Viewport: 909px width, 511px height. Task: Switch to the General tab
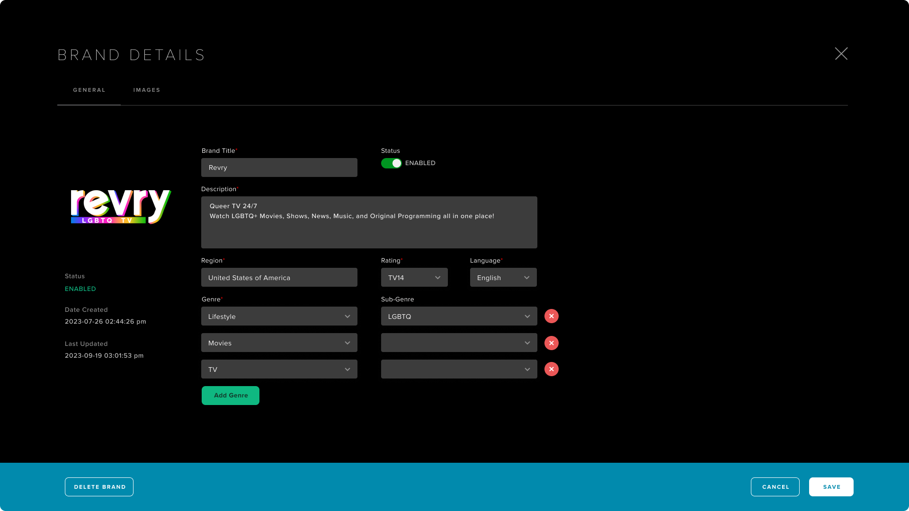(x=89, y=90)
